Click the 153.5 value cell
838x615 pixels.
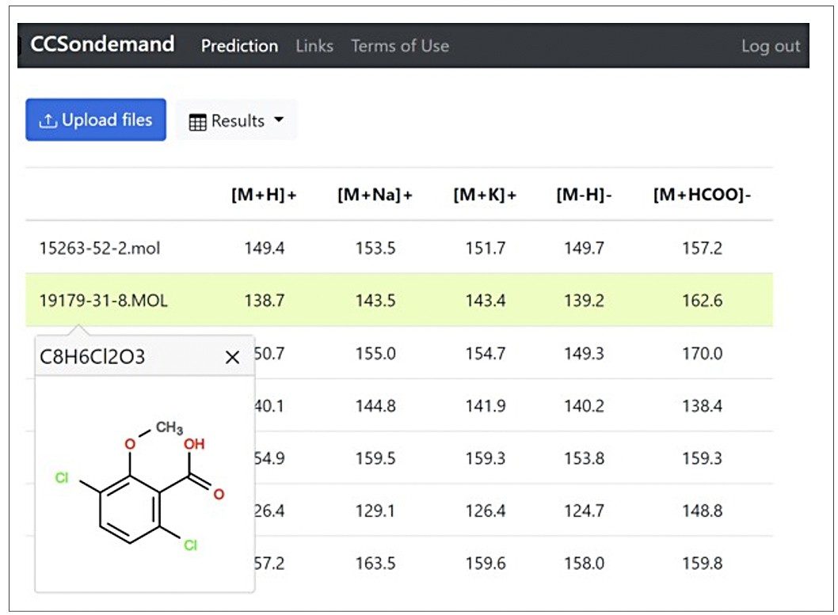pos(375,249)
